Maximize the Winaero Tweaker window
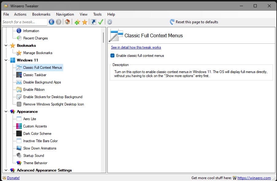 (x=255, y=6)
